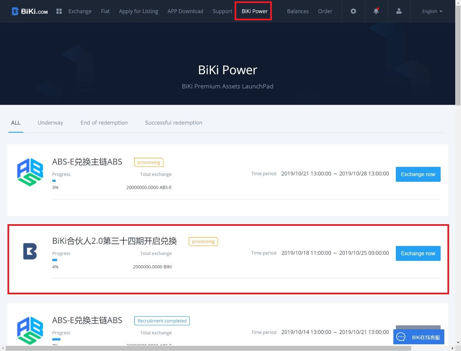Viewport: 461px width, 351px height.
Task: Click the BiKi.com logo
Action: [x=30, y=11]
